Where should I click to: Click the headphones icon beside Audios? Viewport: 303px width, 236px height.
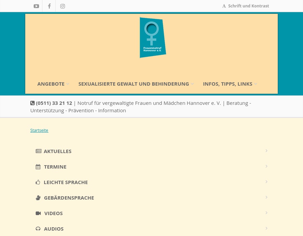click(x=38, y=229)
